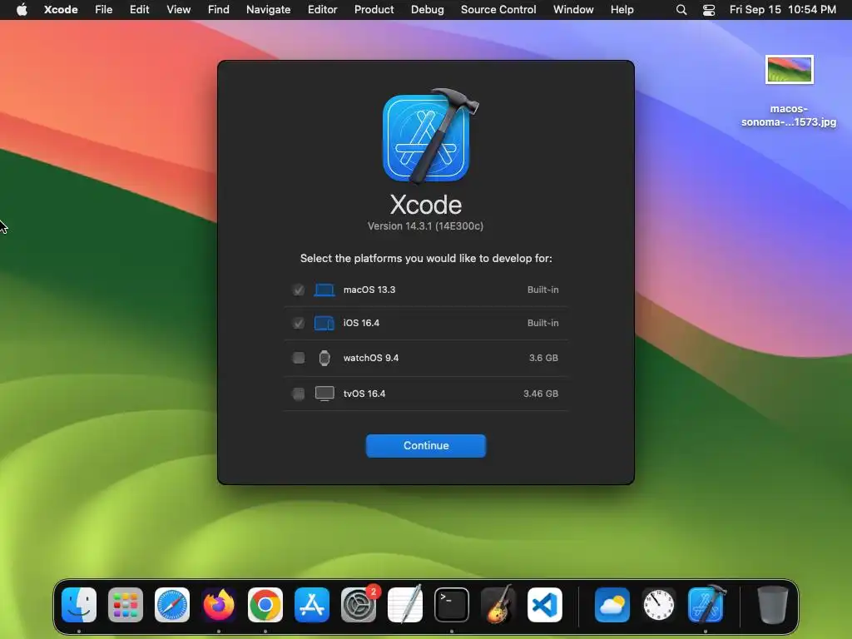Click the Xcode hammer logo in the dialog
The width and height of the screenshot is (852, 639).
428,136
